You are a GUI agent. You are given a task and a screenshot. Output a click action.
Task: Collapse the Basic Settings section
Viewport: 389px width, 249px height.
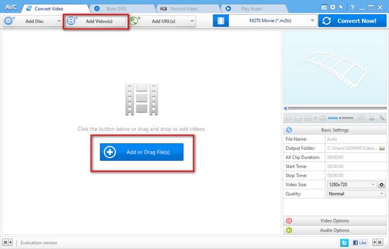tap(335, 130)
